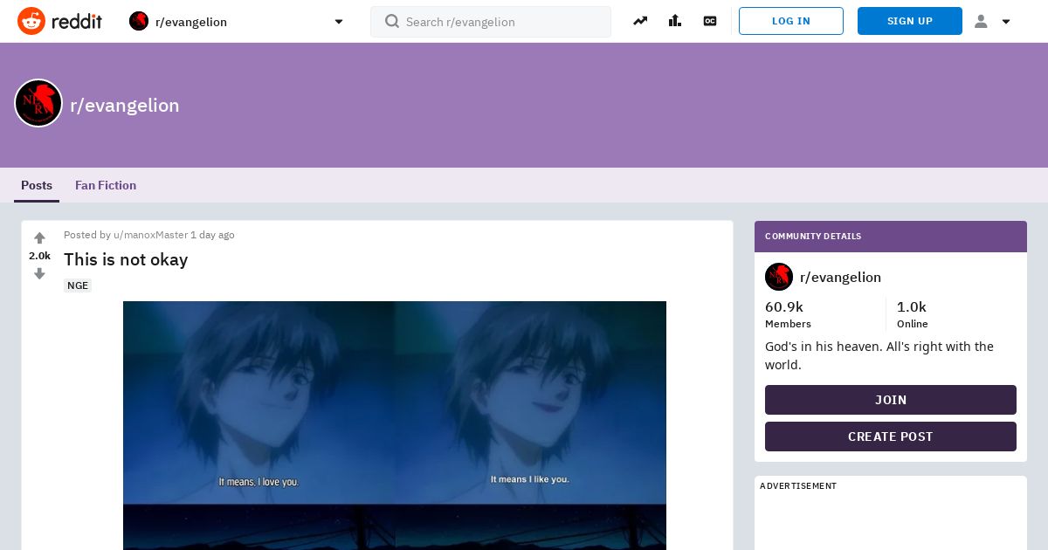Open the 'This is not okay' post title
The width and height of the screenshot is (1048, 550).
126,259
